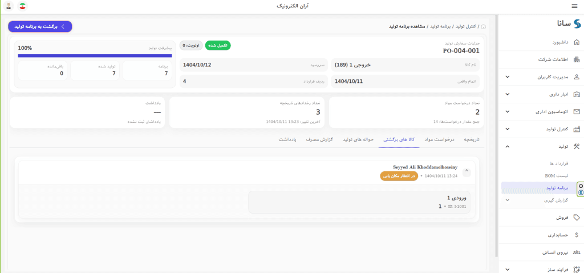584x273 pixels.
Task: Click the due date 1404/10/12
Action: [197, 65]
